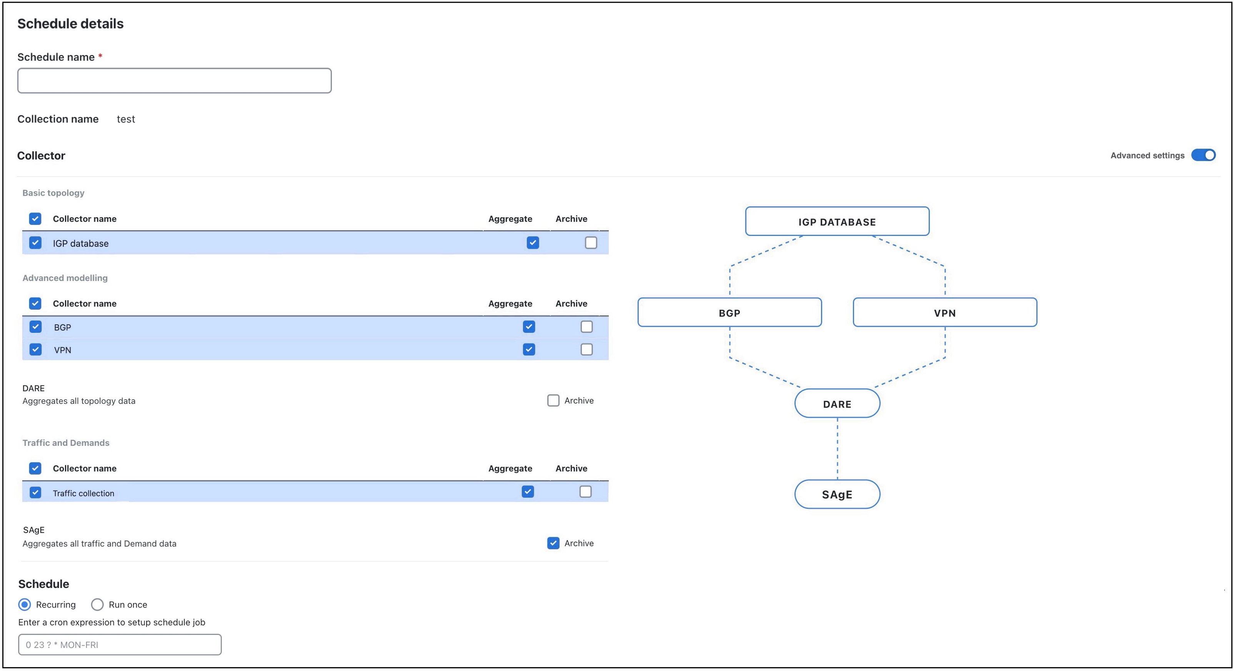1234x671 pixels.
Task: Click the VPN node in the diagram
Action: click(x=944, y=312)
